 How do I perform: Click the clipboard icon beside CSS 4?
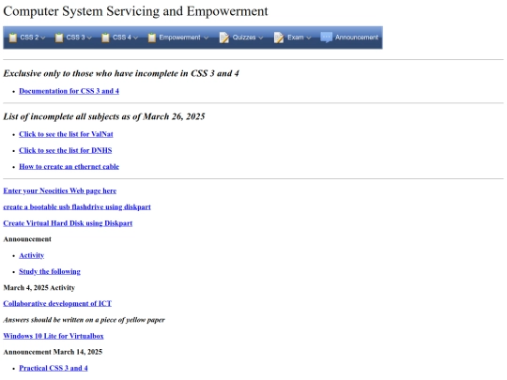[x=105, y=38]
